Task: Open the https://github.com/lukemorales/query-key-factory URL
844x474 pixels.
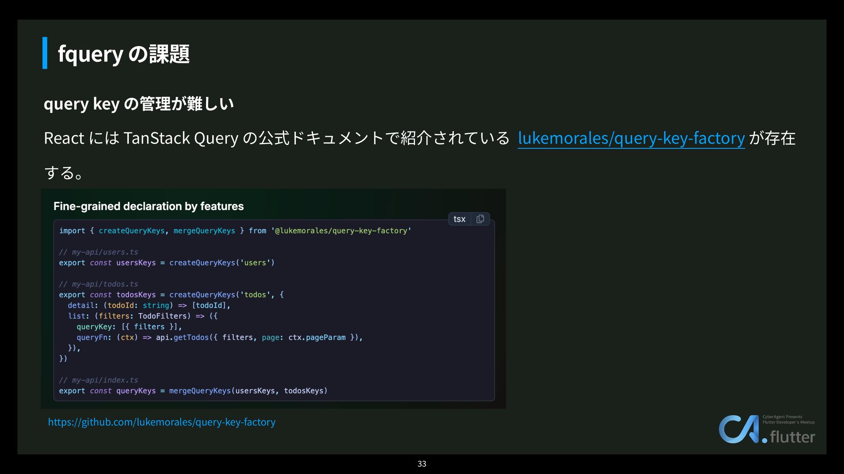Action: tap(162, 422)
